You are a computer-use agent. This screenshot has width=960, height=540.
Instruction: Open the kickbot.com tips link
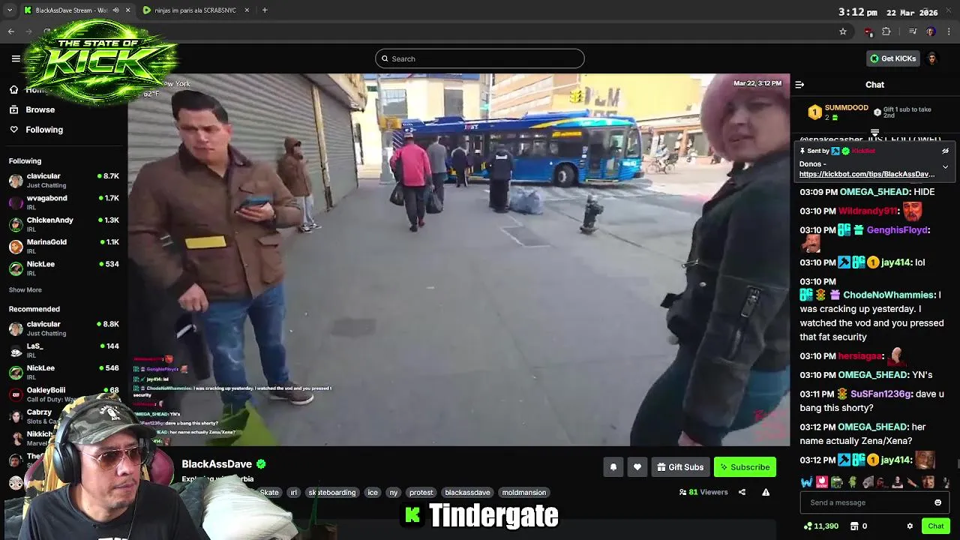[x=866, y=174]
